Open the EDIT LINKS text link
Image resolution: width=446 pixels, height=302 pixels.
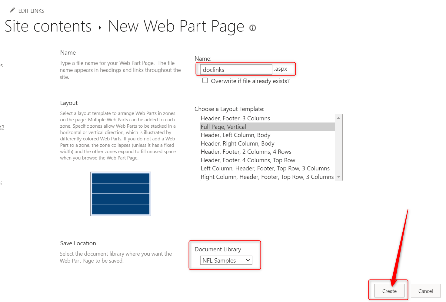tap(31, 11)
